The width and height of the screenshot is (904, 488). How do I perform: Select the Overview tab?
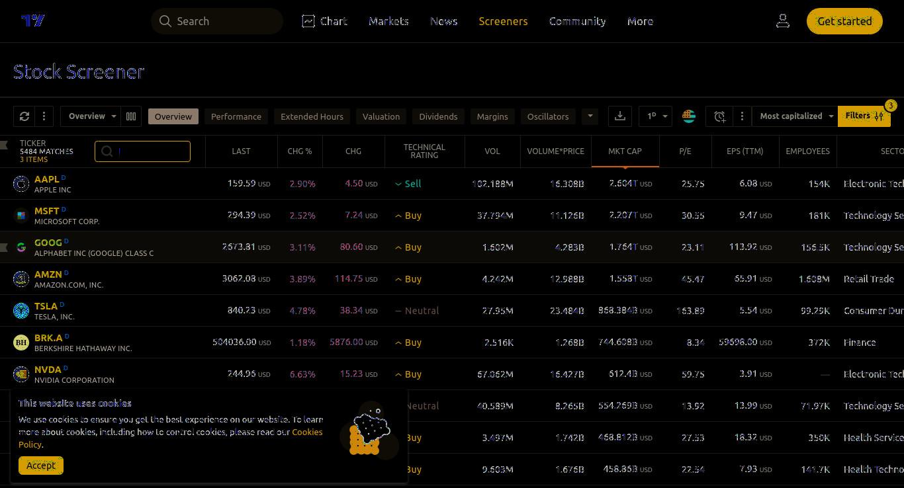173,116
